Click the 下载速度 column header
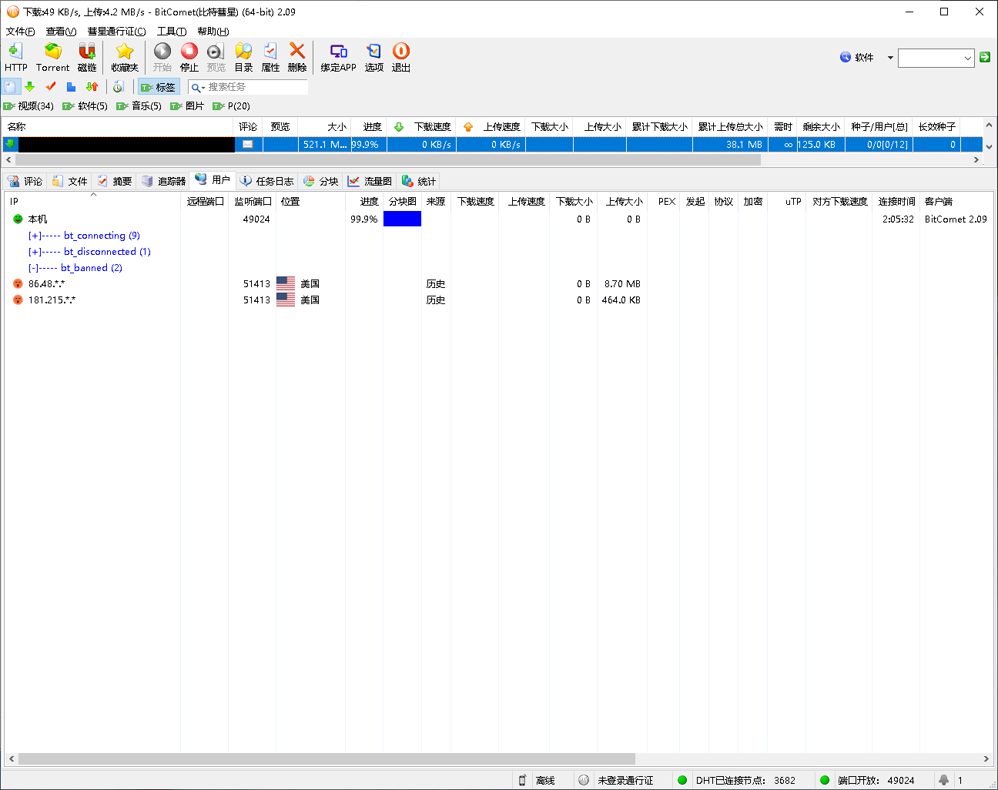Viewport: 998px width, 790px height. click(x=432, y=127)
